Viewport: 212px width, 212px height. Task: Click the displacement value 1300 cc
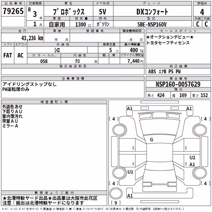(x=83, y=24)
